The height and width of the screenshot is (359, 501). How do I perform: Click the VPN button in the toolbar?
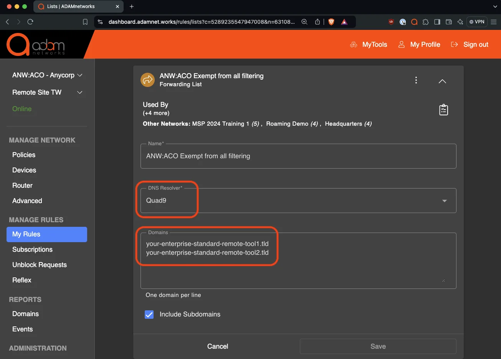(x=477, y=22)
